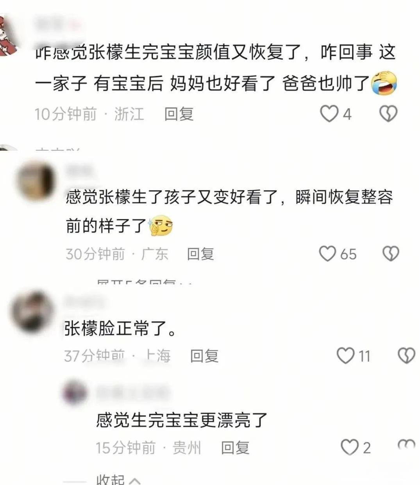The image size is (420, 485).
Task: Click 回复 under the Zhejiang comment
Action: coord(179,114)
